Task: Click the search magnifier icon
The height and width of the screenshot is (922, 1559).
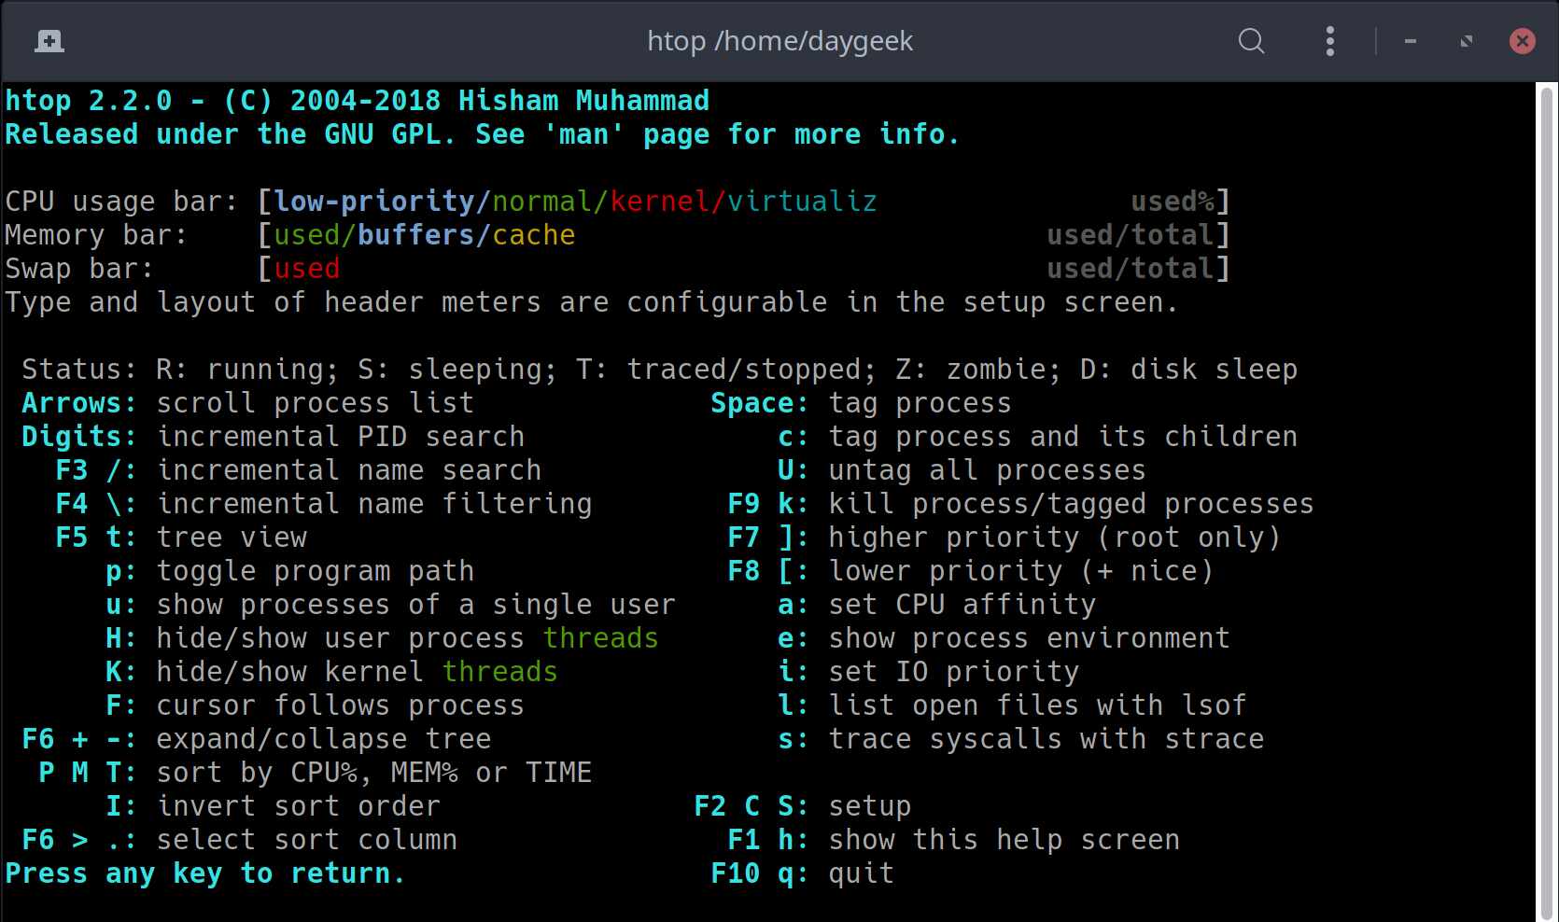Action: click(1251, 41)
